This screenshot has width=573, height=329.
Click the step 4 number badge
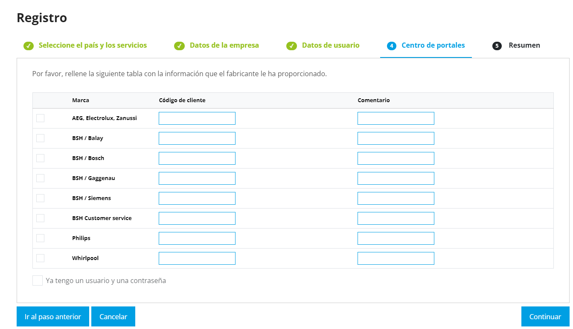(x=392, y=46)
